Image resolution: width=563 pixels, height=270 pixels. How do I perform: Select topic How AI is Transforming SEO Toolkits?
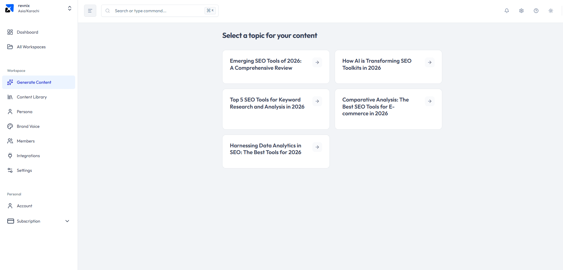(388, 67)
